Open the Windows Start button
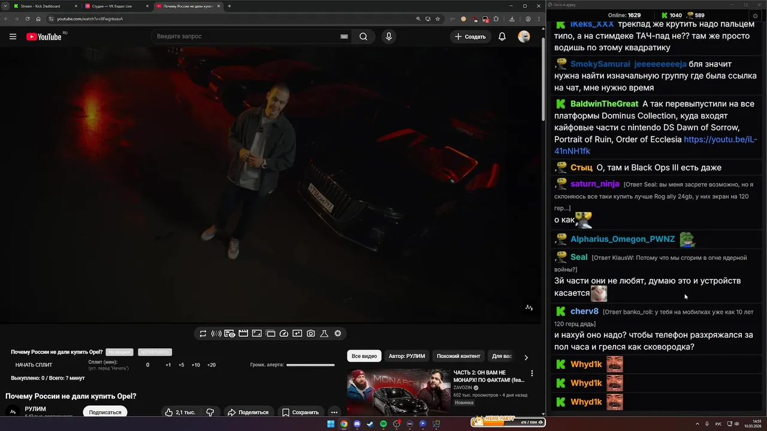This screenshot has width=767, height=431. 331,424
